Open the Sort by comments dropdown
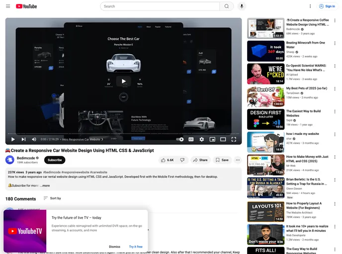 click(x=52, y=198)
